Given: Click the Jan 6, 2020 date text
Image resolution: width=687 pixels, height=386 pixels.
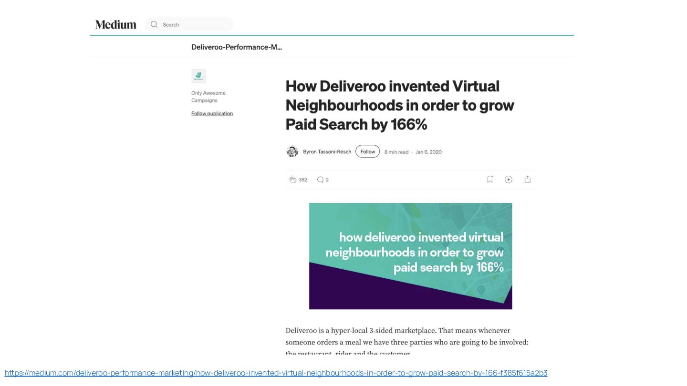Looking at the screenshot, I should pyautogui.click(x=428, y=152).
